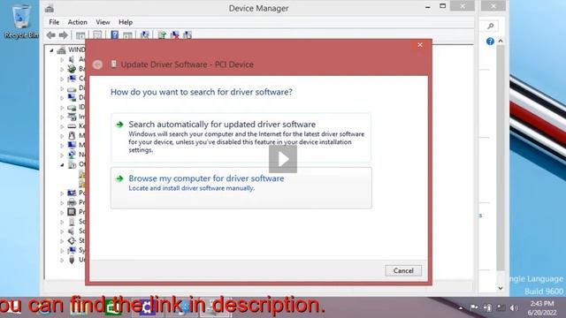This screenshot has height=318, width=566.
Task: Expand the Batteries category arrow
Action: coord(62,69)
